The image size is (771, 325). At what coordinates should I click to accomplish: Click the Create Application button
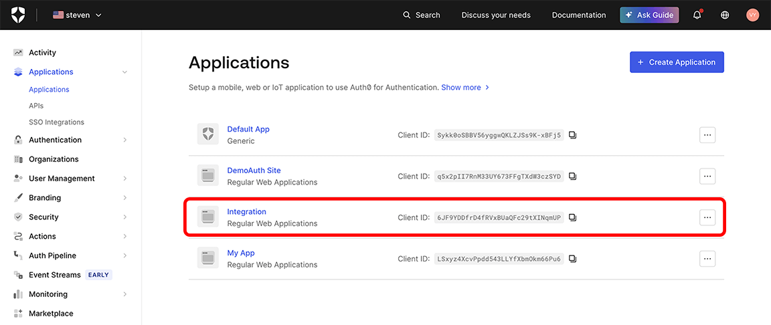click(677, 62)
